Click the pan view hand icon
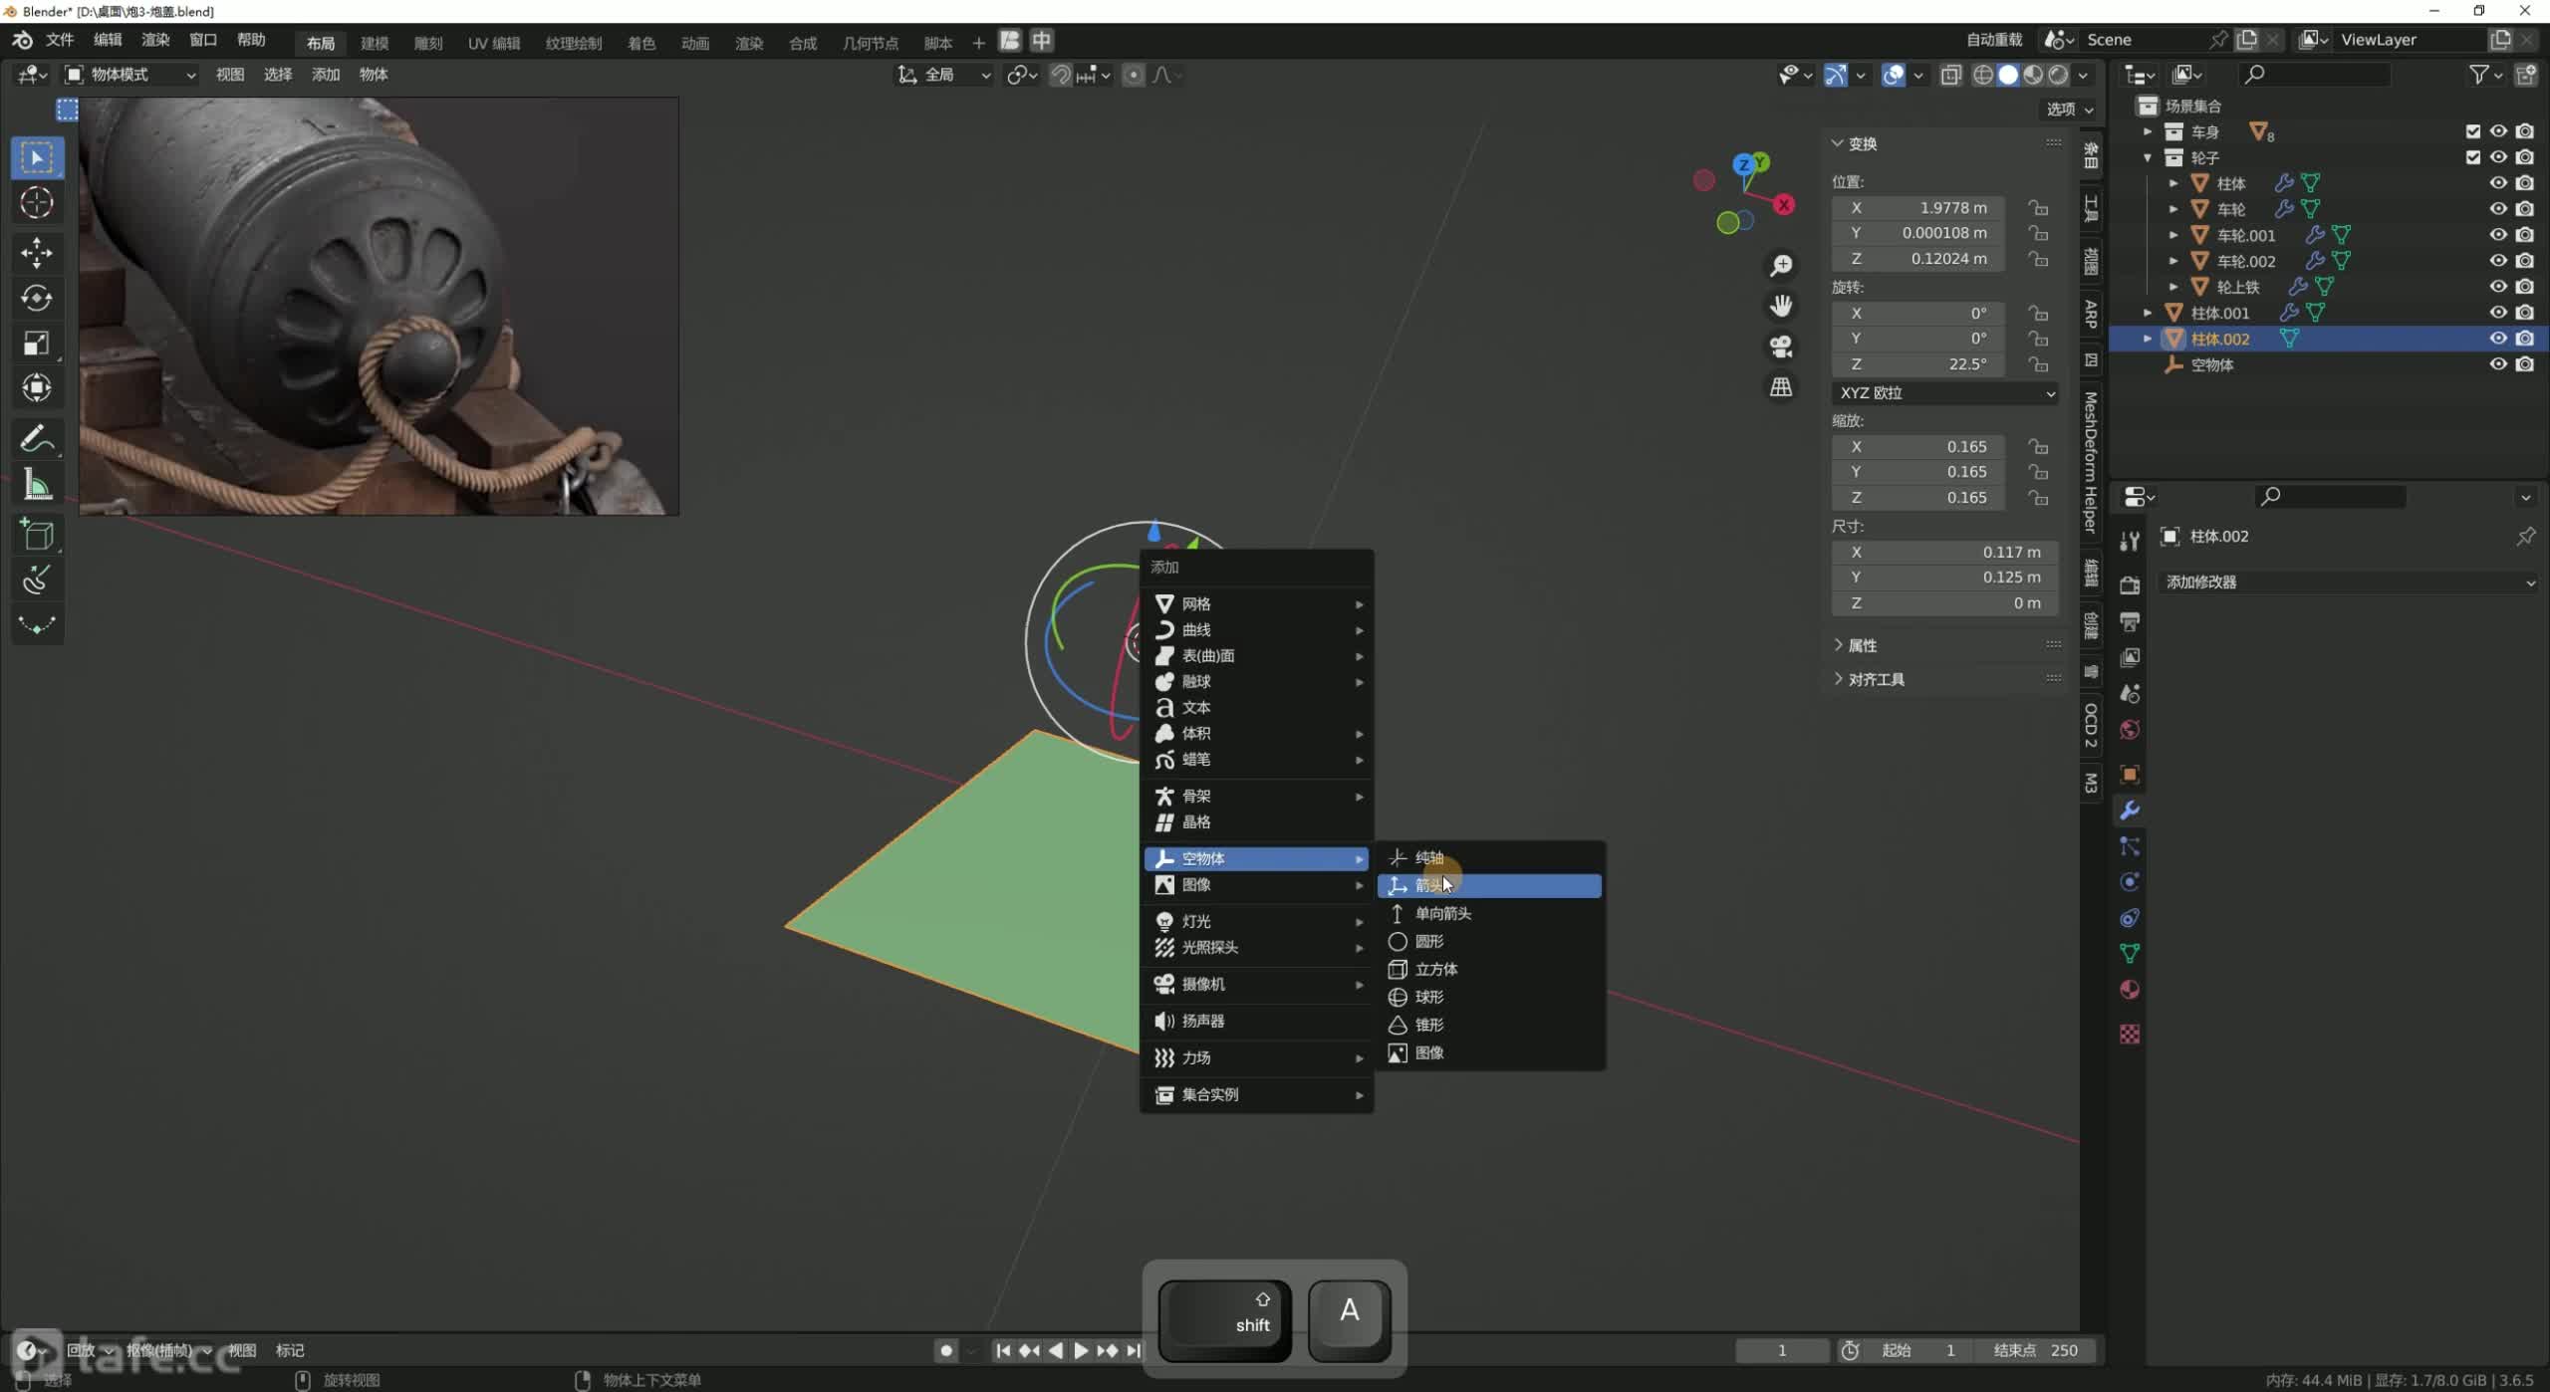The height and width of the screenshot is (1392, 2550). click(x=1781, y=306)
